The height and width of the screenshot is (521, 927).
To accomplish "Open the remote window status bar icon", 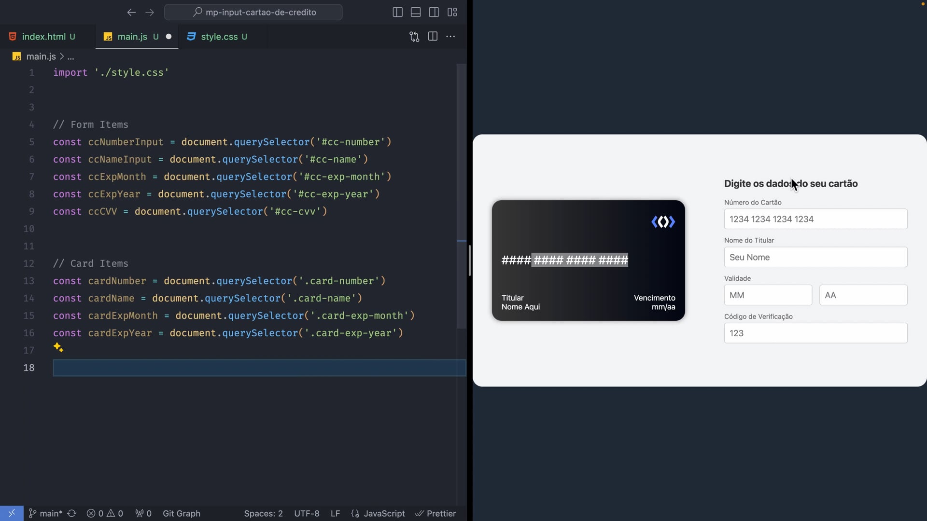I will [12, 513].
